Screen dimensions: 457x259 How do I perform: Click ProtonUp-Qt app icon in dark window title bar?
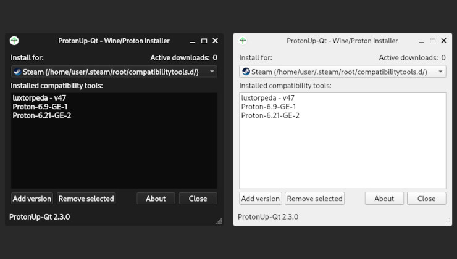(14, 41)
